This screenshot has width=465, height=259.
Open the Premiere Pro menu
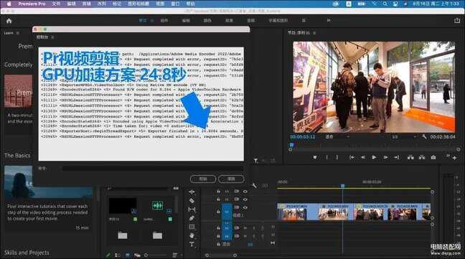[x=32, y=4]
